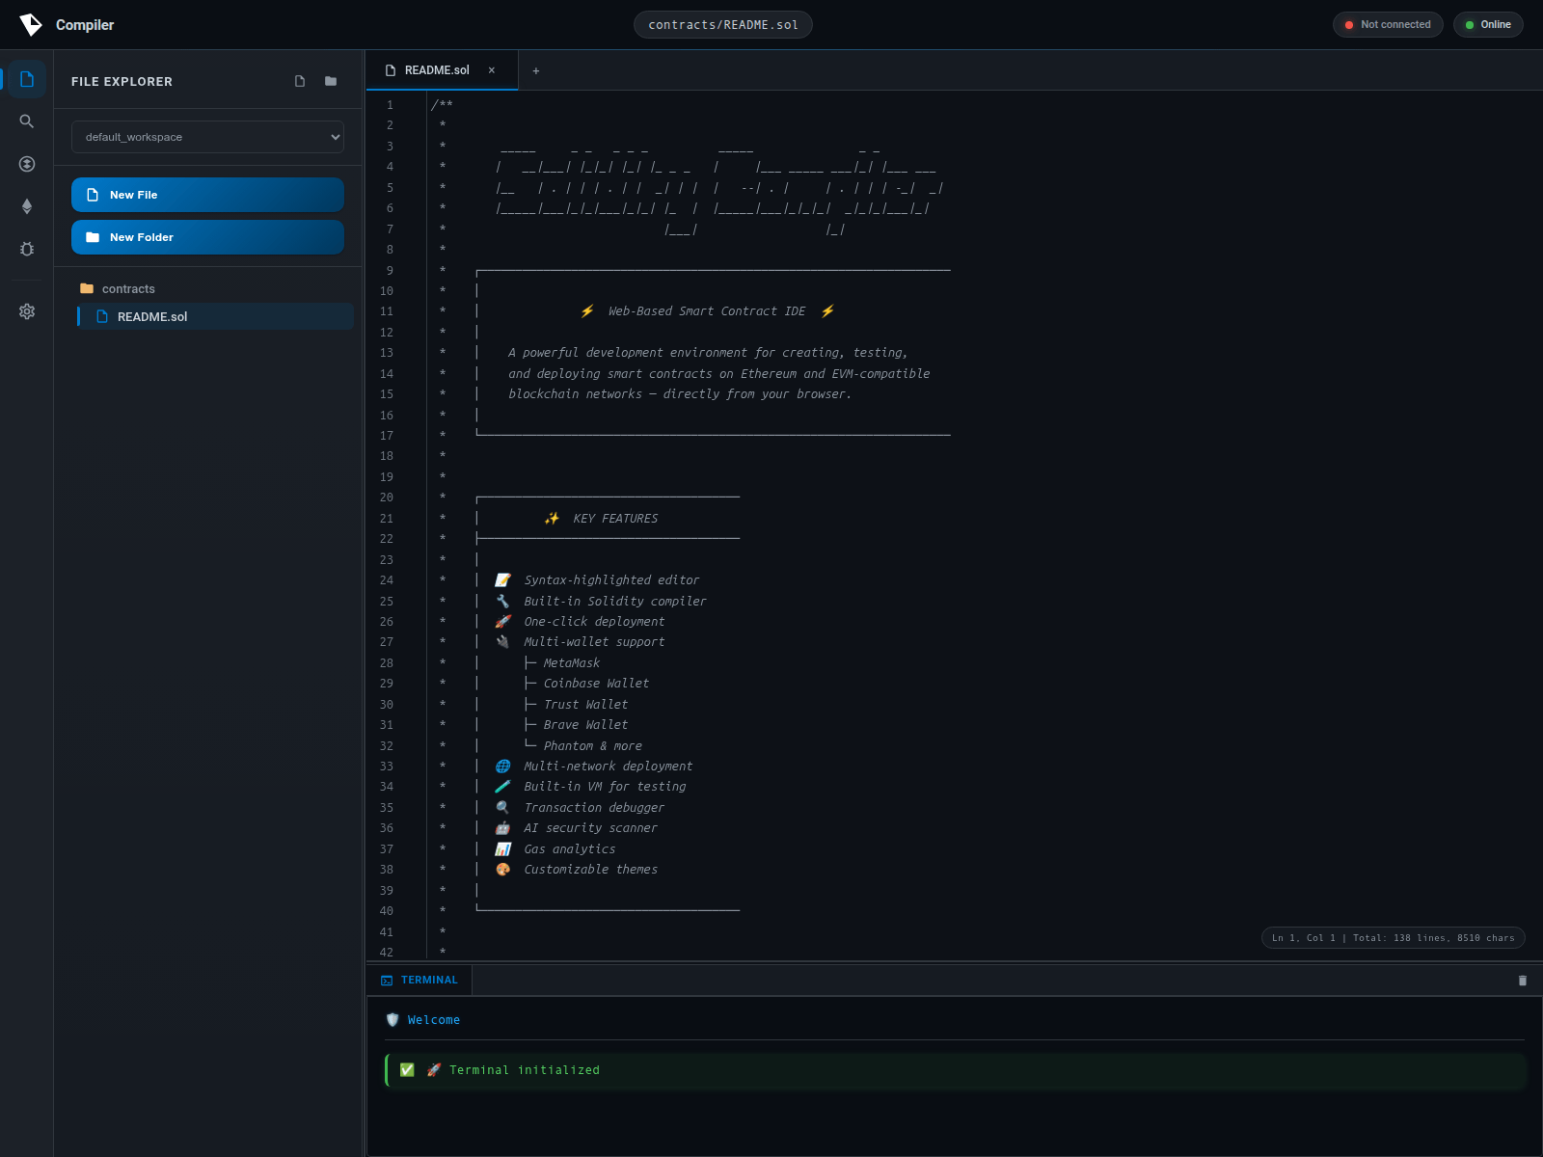Close the README.sol tab
Image resolution: width=1543 pixels, height=1157 pixels.
coord(492,70)
